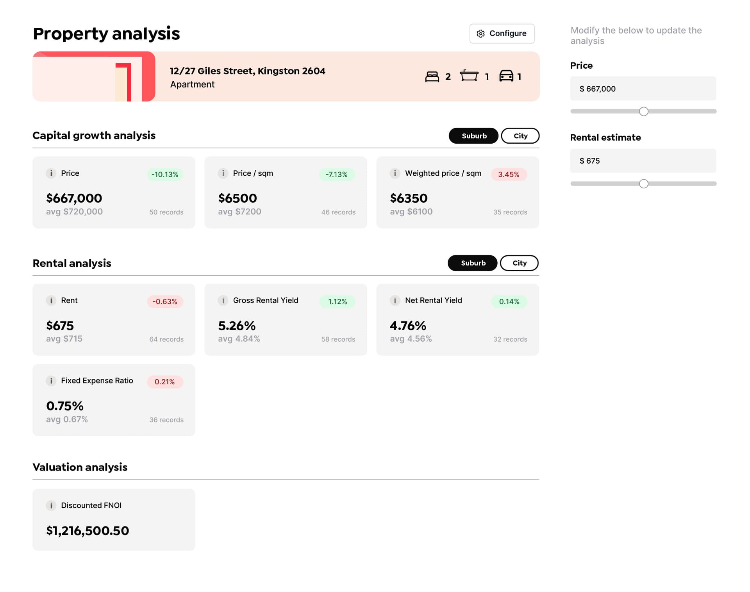The height and width of the screenshot is (592, 750).
Task: Select Suburb in Rental analysis
Action: [473, 263]
